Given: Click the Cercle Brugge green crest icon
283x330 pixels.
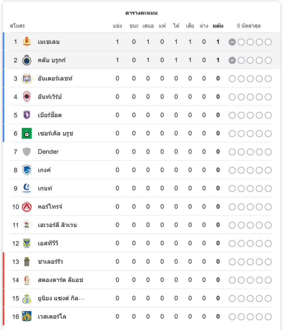Looking at the screenshot, I should tap(27, 133).
